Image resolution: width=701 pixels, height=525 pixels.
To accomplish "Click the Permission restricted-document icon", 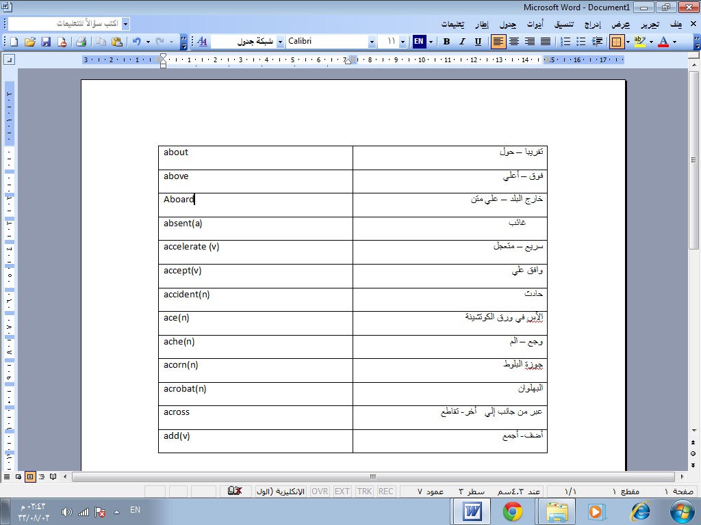I will pos(62,42).
